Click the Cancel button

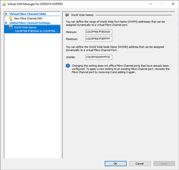(140, 164)
